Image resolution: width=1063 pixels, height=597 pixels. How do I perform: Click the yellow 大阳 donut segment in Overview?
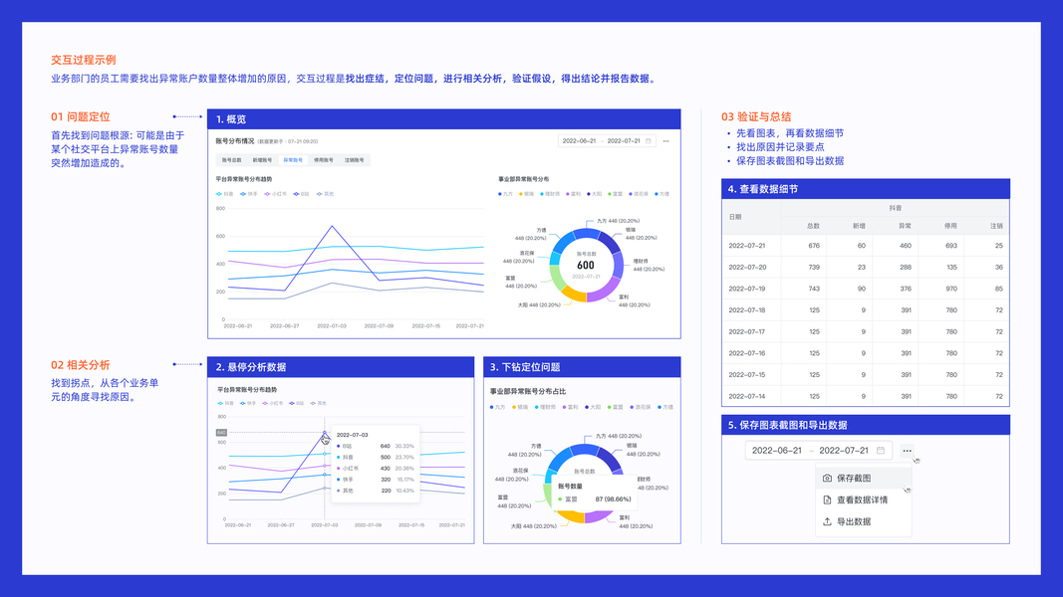[574, 294]
